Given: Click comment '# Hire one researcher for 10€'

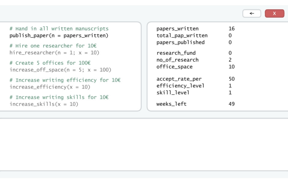Looking at the screenshot, I should [53, 46].
